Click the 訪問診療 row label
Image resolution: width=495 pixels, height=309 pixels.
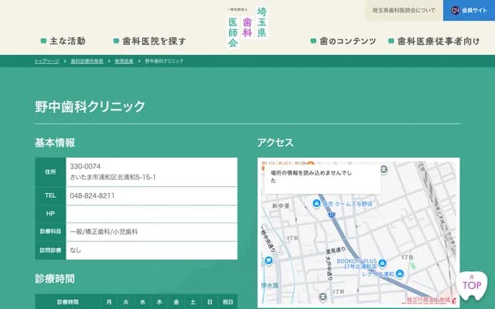click(x=50, y=250)
